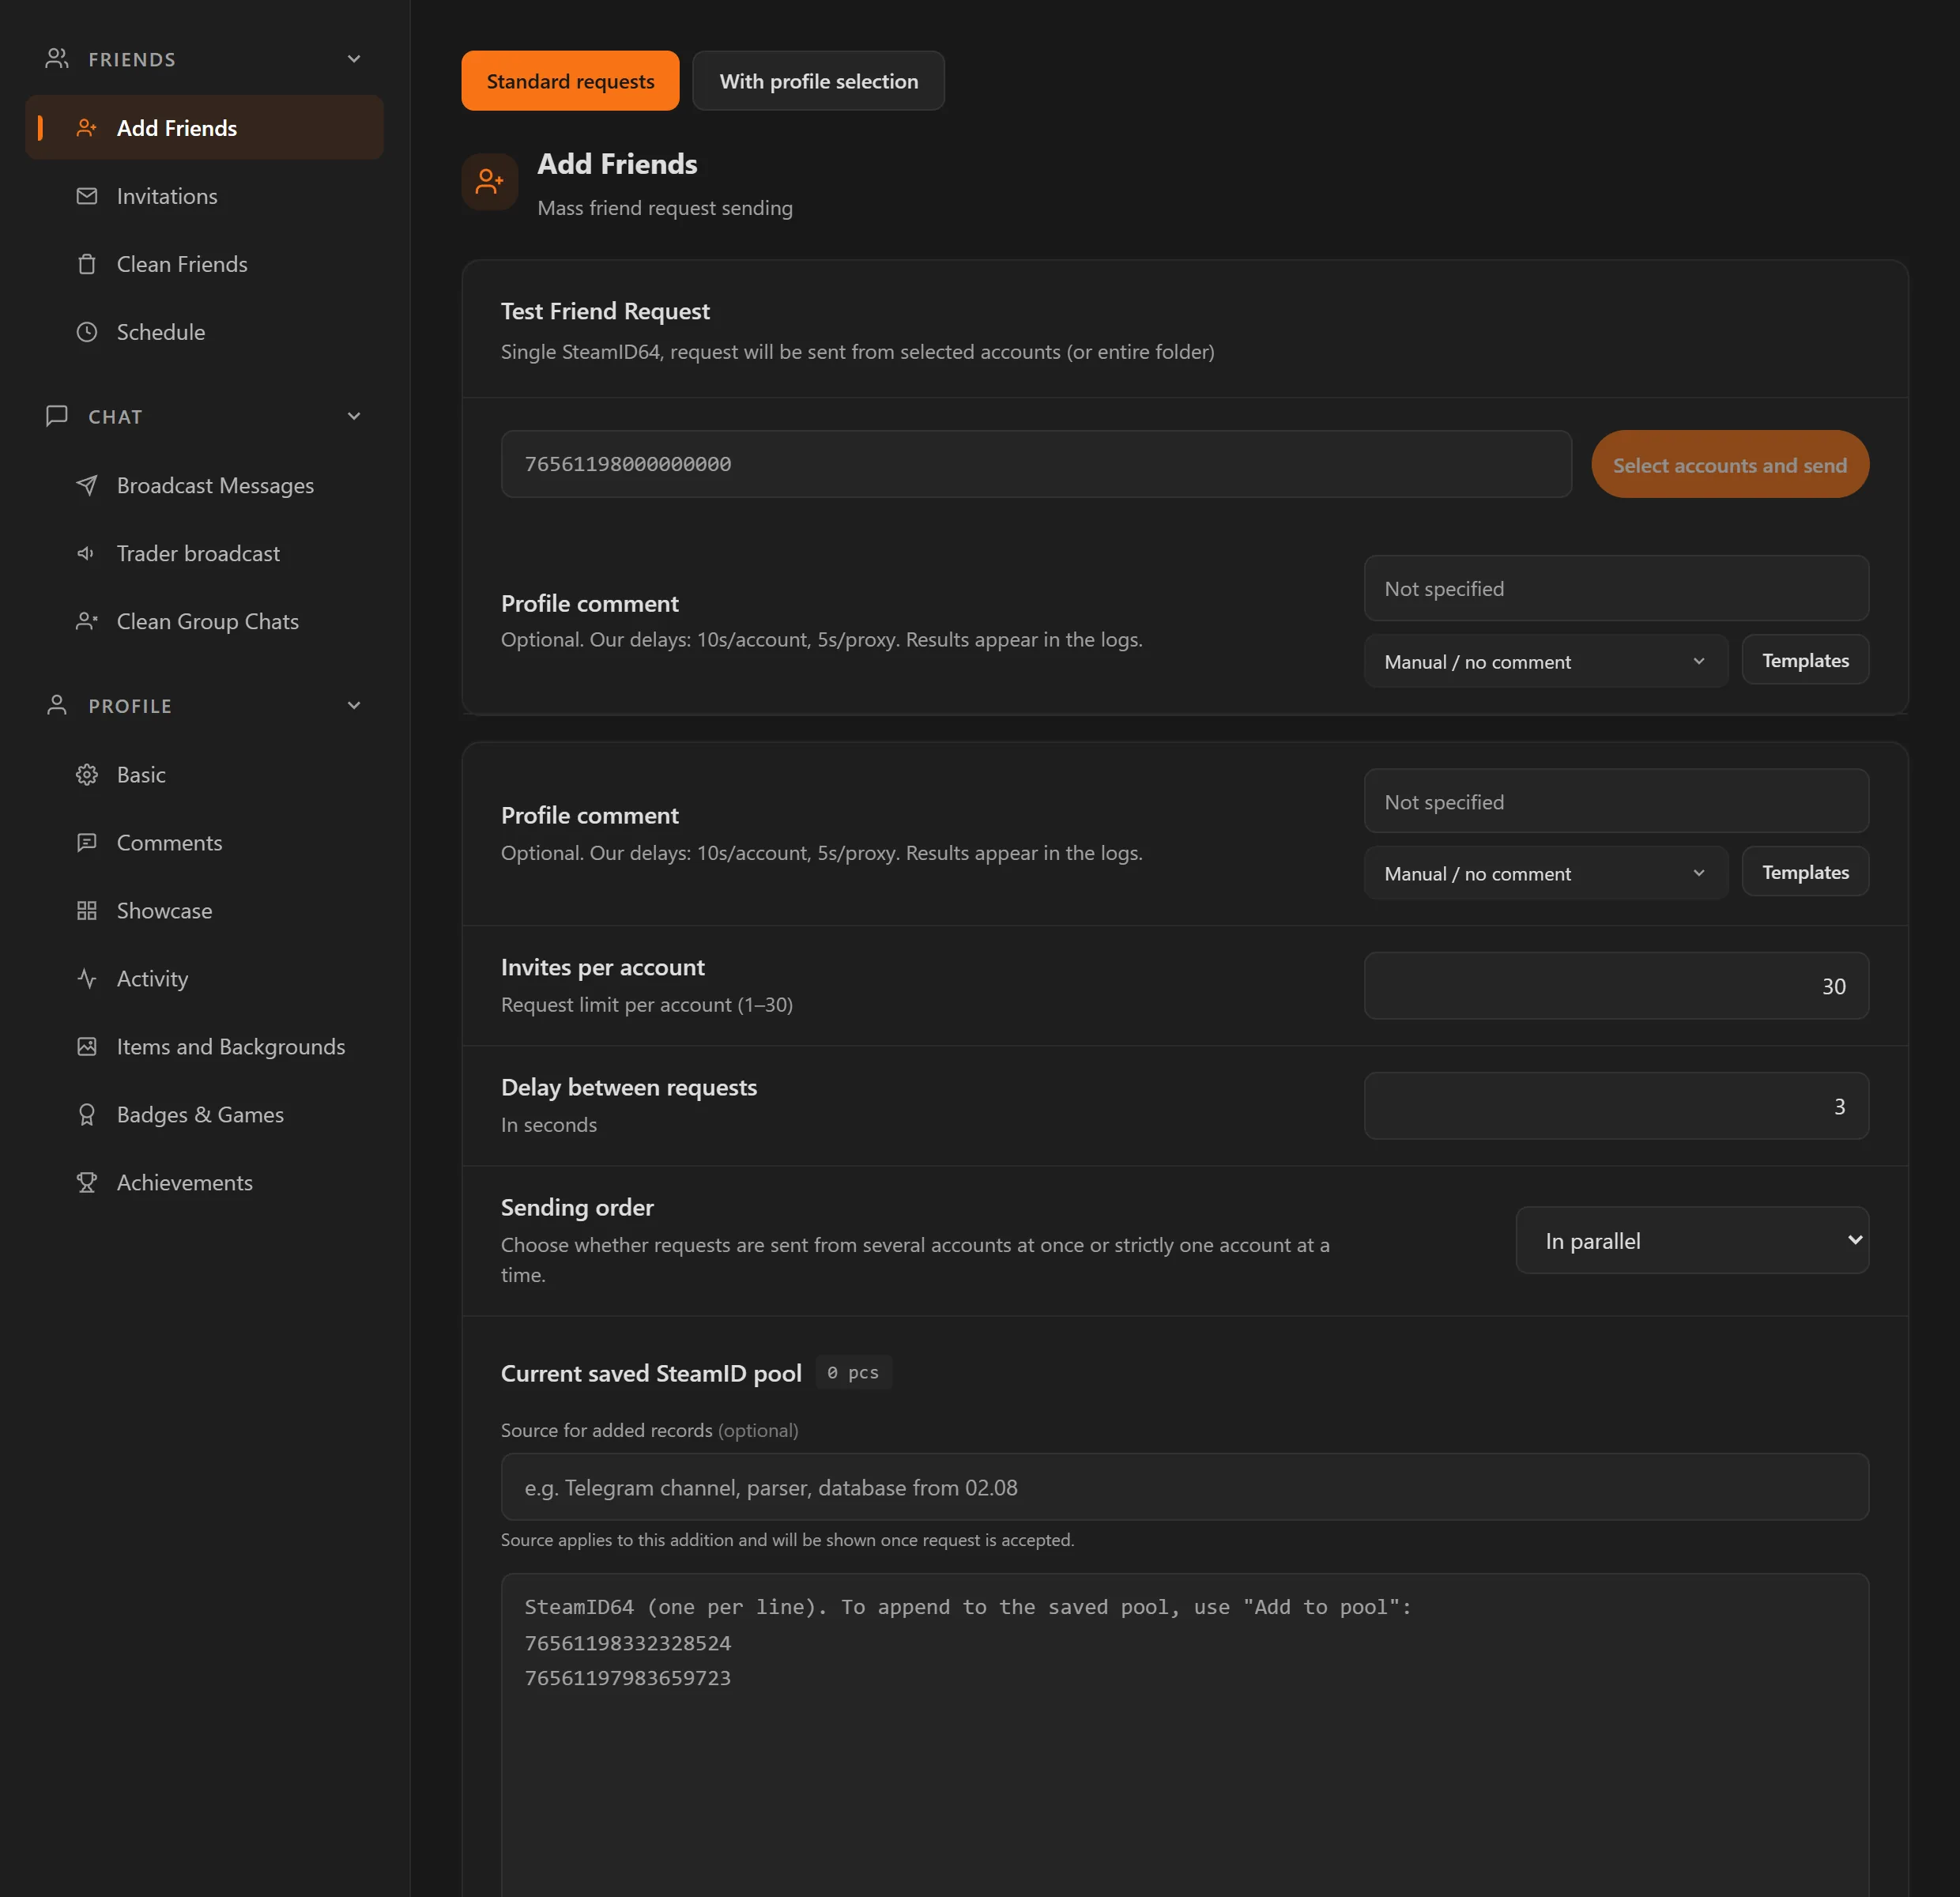Collapse the Chat section chevron

354,416
